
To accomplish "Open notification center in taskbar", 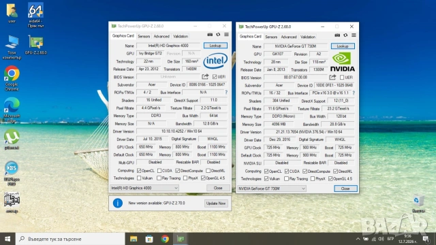I will click(x=426, y=239).
